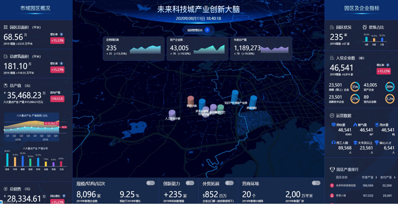Click the 健康 bar in 产值分布 chart
Image resolution: width=398 pixels, height=224 pixels.
(22, 161)
